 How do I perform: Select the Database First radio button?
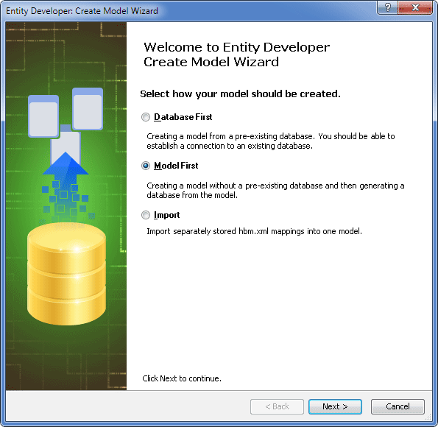[x=146, y=117]
